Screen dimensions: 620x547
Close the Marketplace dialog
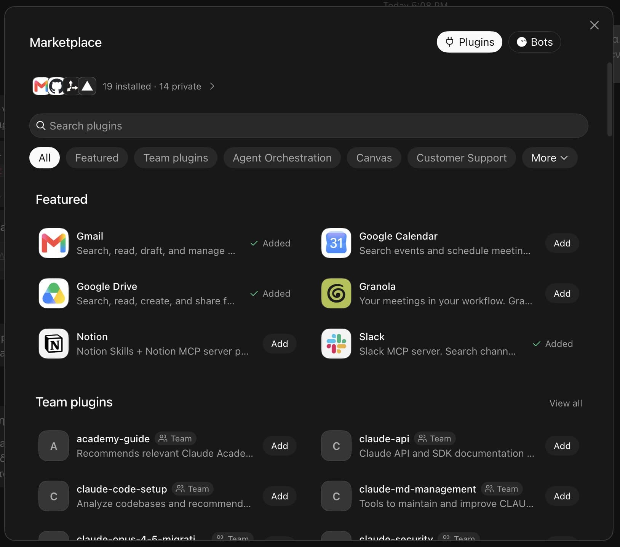tap(594, 25)
